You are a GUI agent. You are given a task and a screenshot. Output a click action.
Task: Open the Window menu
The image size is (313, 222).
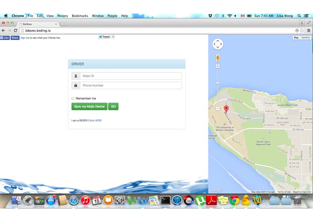pos(98,16)
